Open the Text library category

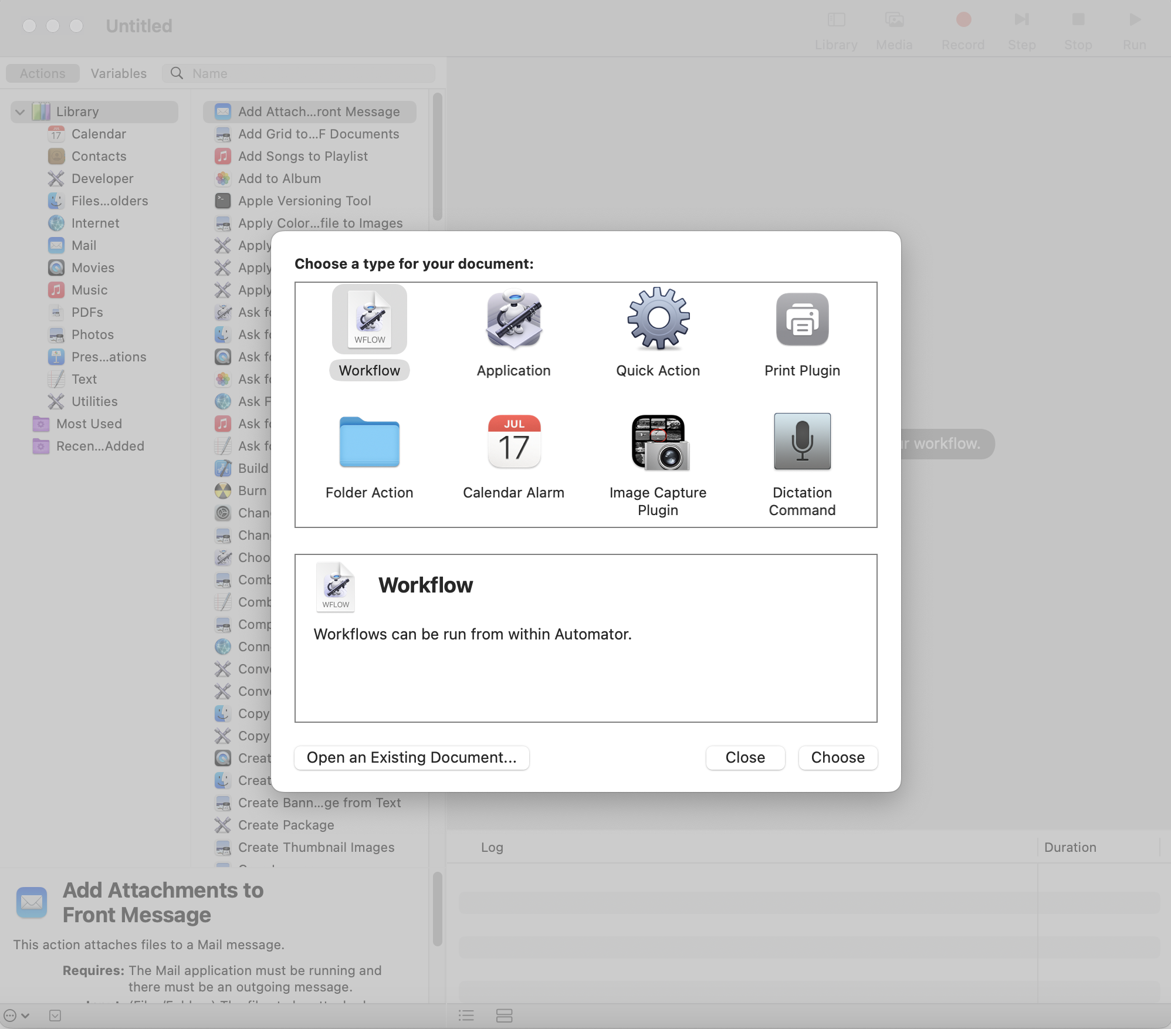[x=84, y=379]
